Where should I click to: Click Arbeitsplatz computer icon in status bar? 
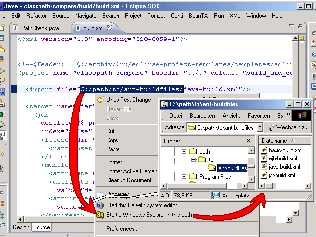[x=216, y=196]
